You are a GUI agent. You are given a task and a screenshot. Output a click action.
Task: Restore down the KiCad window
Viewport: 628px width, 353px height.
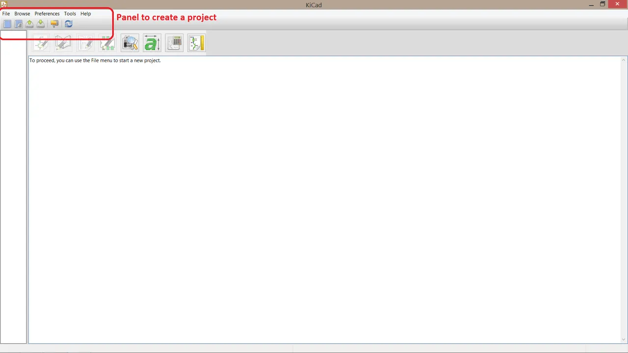(x=603, y=4)
